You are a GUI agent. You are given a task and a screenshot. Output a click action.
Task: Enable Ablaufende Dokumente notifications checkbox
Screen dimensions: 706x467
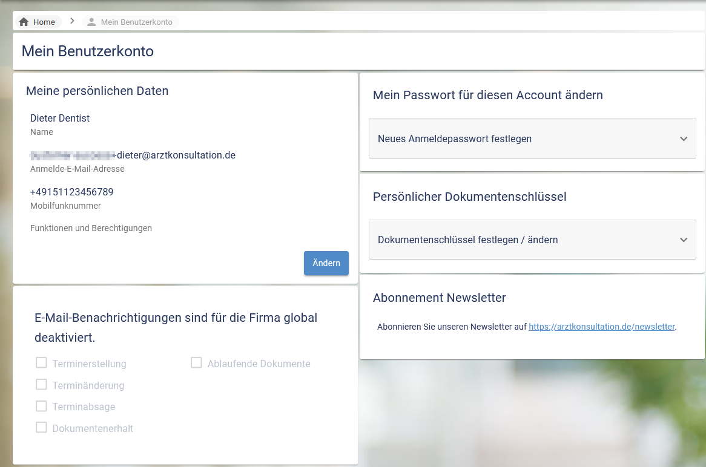pyautogui.click(x=196, y=363)
